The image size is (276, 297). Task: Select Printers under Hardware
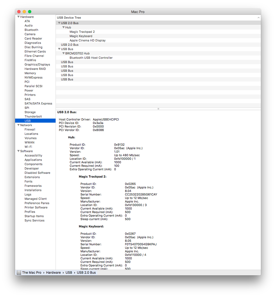(x=30, y=95)
